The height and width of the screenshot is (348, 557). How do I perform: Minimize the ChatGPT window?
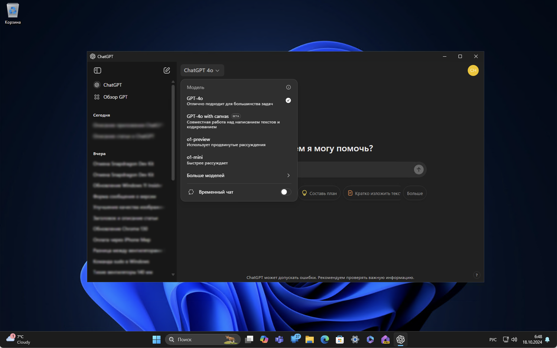point(444,56)
